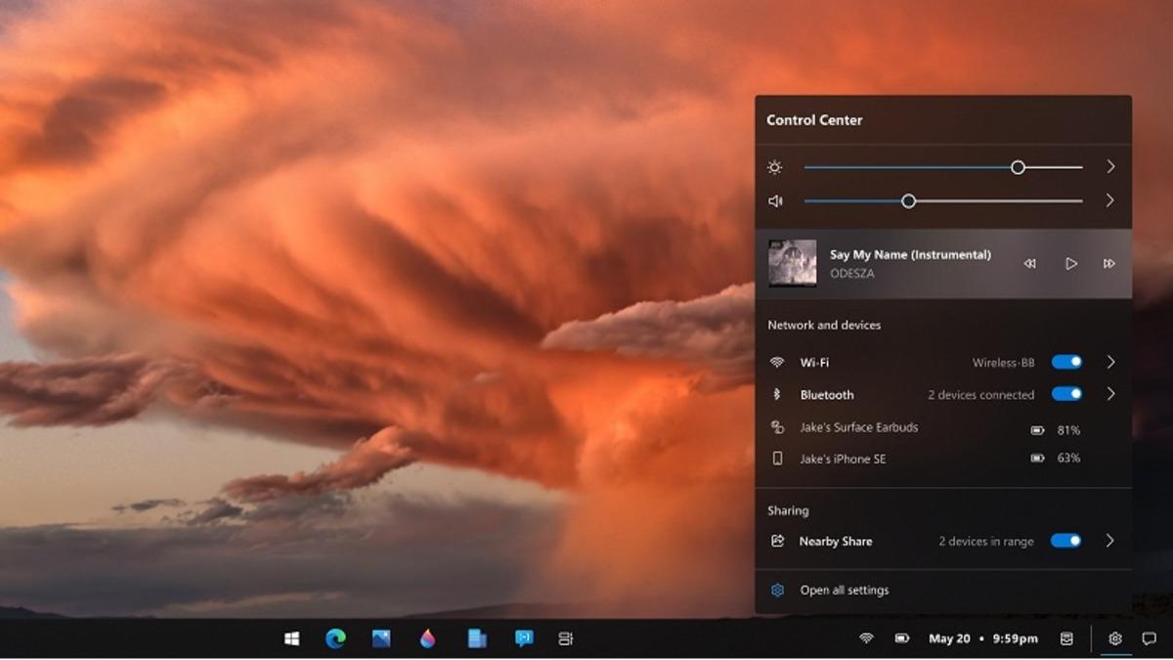Image resolution: width=1173 pixels, height=660 pixels.
Task: Expand the Wi-Fi network options chevron
Action: [x=1110, y=362]
